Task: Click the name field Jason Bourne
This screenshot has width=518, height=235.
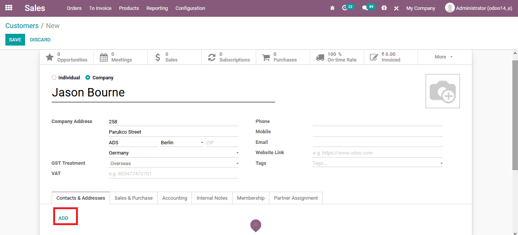Action: pyautogui.click(x=163, y=93)
